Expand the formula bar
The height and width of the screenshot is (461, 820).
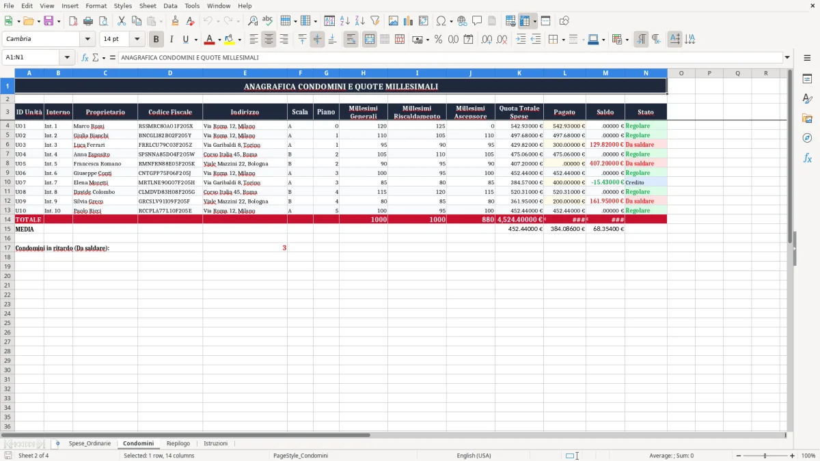787,57
